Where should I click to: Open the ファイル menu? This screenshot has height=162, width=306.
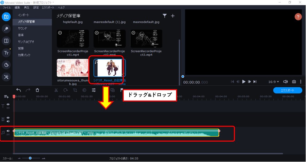pos(7,8)
